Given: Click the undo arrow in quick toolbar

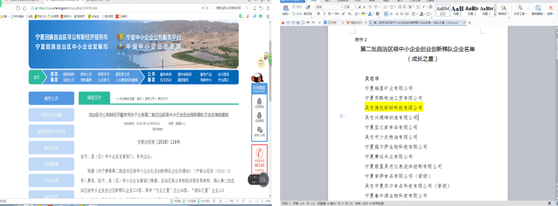Looking at the screenshot, I should coord(308,22).
